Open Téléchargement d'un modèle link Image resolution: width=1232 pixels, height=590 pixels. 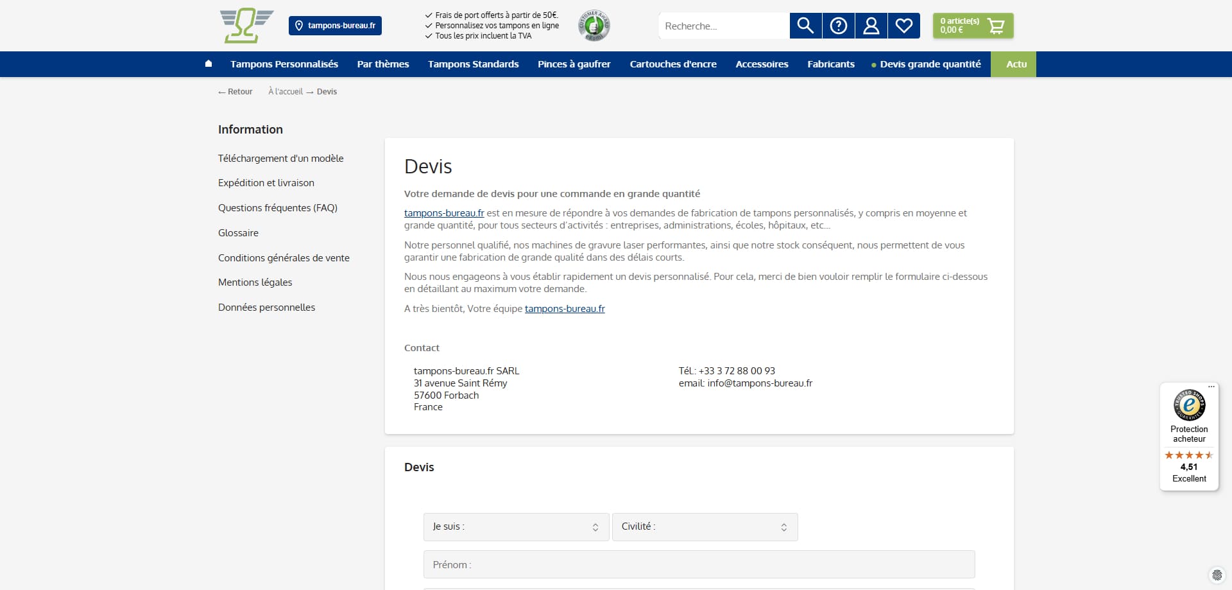pos(280,159)
